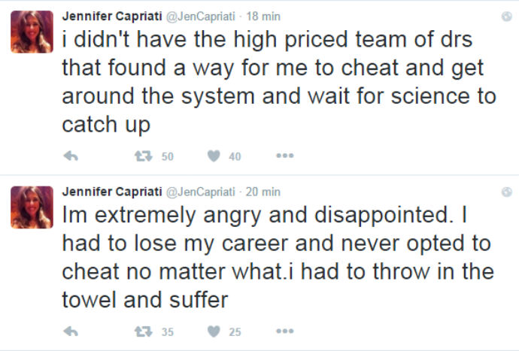Open the tweet about throwing in the towel

coord(278,257)
